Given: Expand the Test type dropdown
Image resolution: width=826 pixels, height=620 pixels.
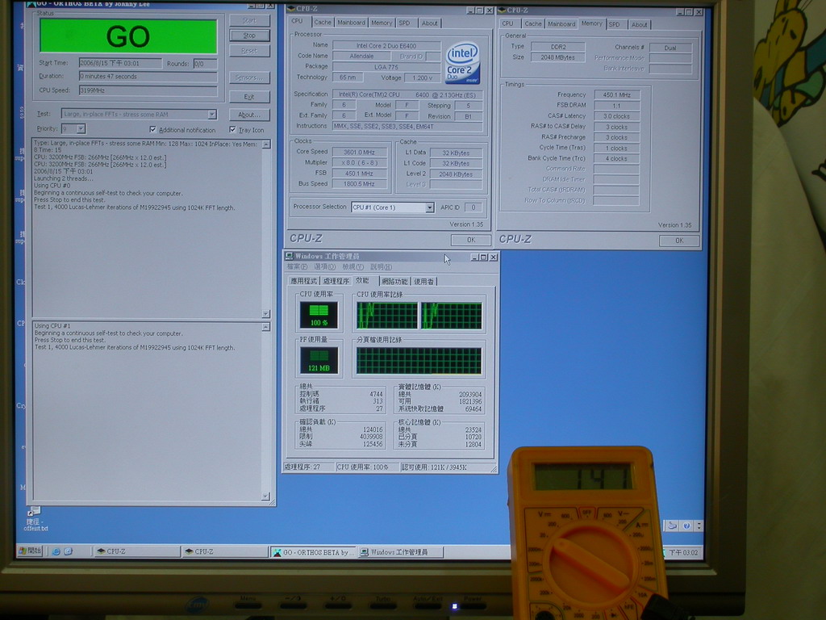Looking at the screenshot, I should [212, 114].
